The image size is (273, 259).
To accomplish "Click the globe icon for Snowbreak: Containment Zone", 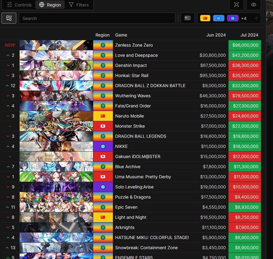I will coord(103,248).
